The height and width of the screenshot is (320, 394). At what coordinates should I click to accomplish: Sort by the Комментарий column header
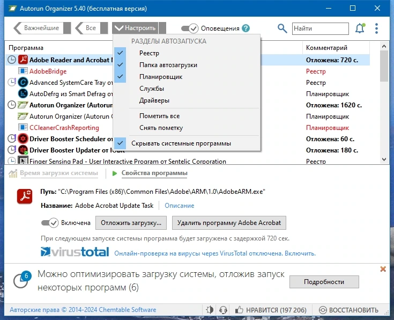click(336, 48)
